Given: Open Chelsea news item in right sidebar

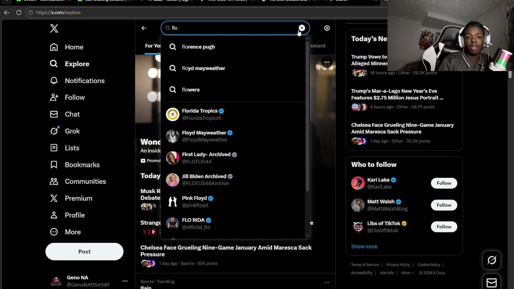Looking at the screenshot, I should 404,133.
